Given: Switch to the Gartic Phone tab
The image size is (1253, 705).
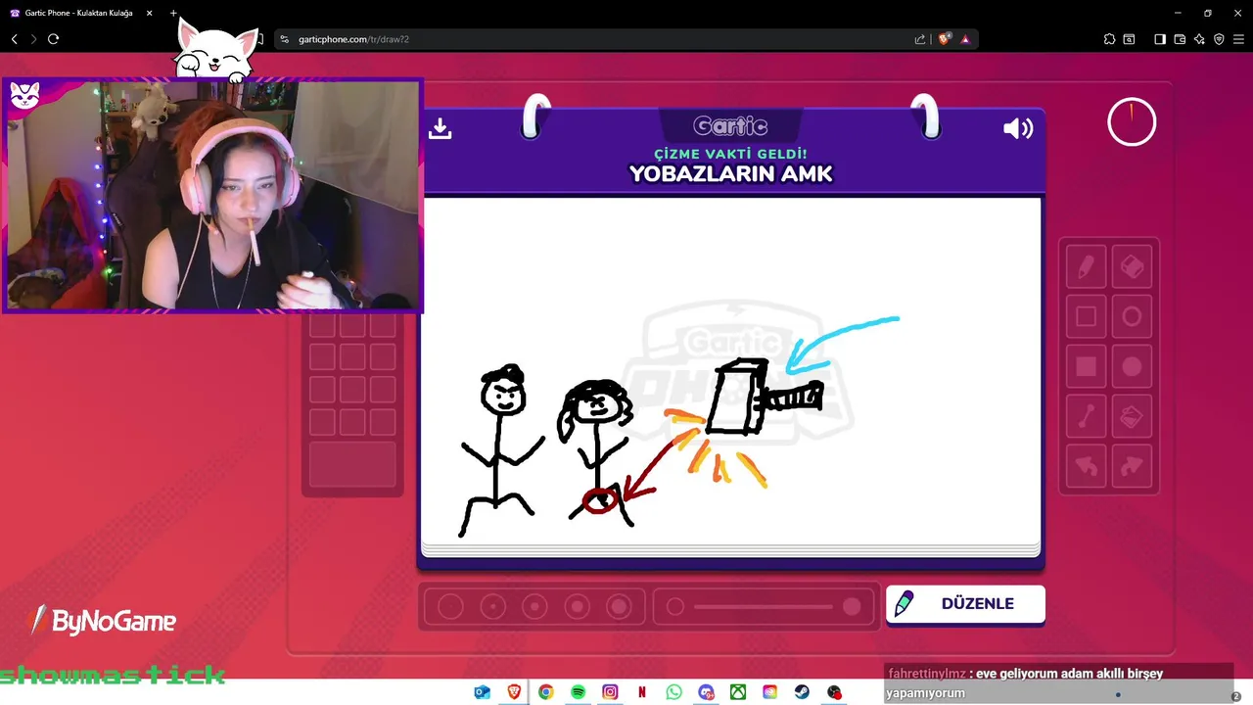Looking at the screenshot, I should 78,13.
